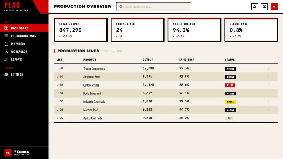This screenshot has width=283, height=159.
Task: Click the Reports bar chart icon
Action: point(6,59)
